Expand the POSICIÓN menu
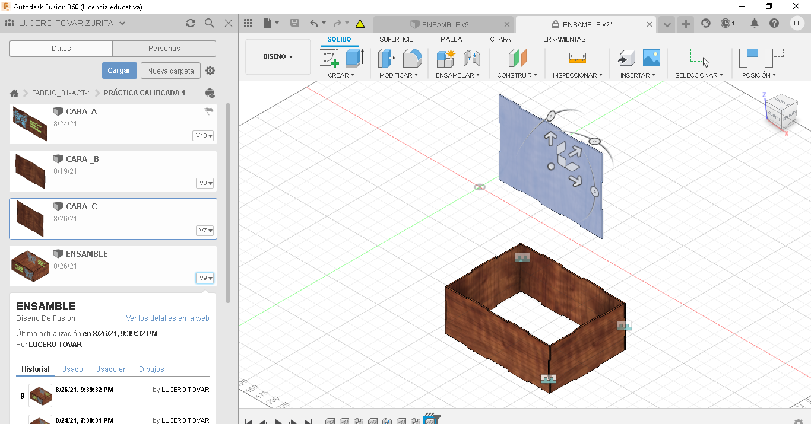The width and height of the screenshot is (811, 424). point(759,75)
